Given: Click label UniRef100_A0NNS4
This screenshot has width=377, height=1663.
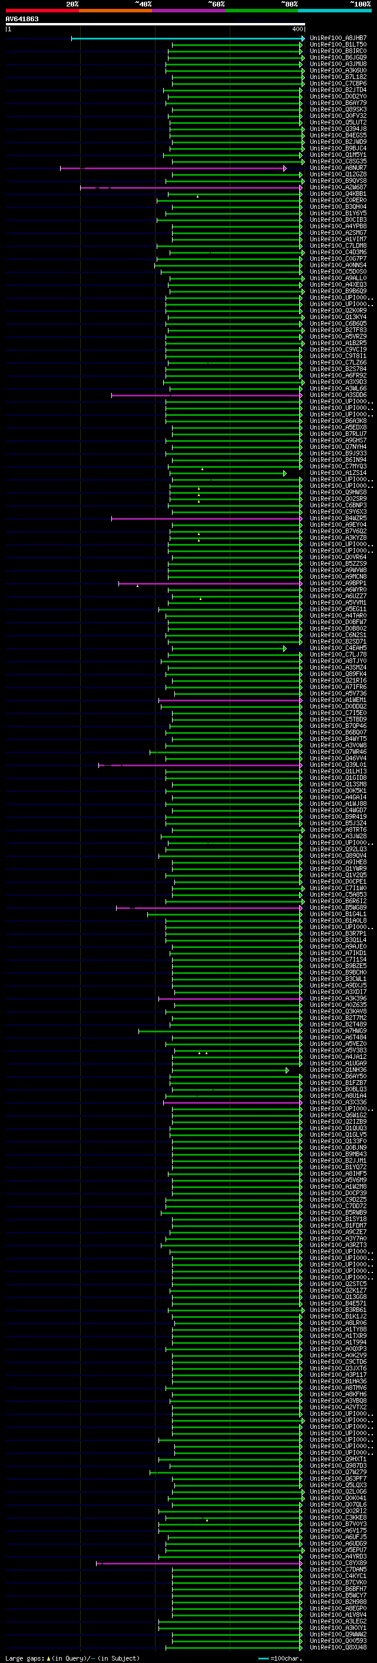Looking at the screenshot, I should pos(338,265).
